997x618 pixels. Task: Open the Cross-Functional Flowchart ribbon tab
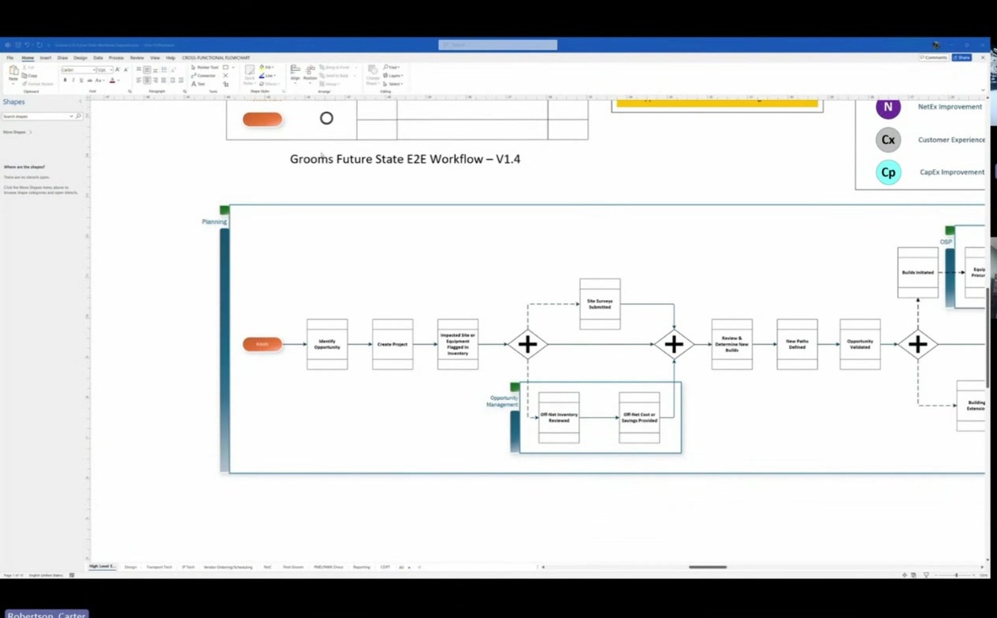click(216, 57)
